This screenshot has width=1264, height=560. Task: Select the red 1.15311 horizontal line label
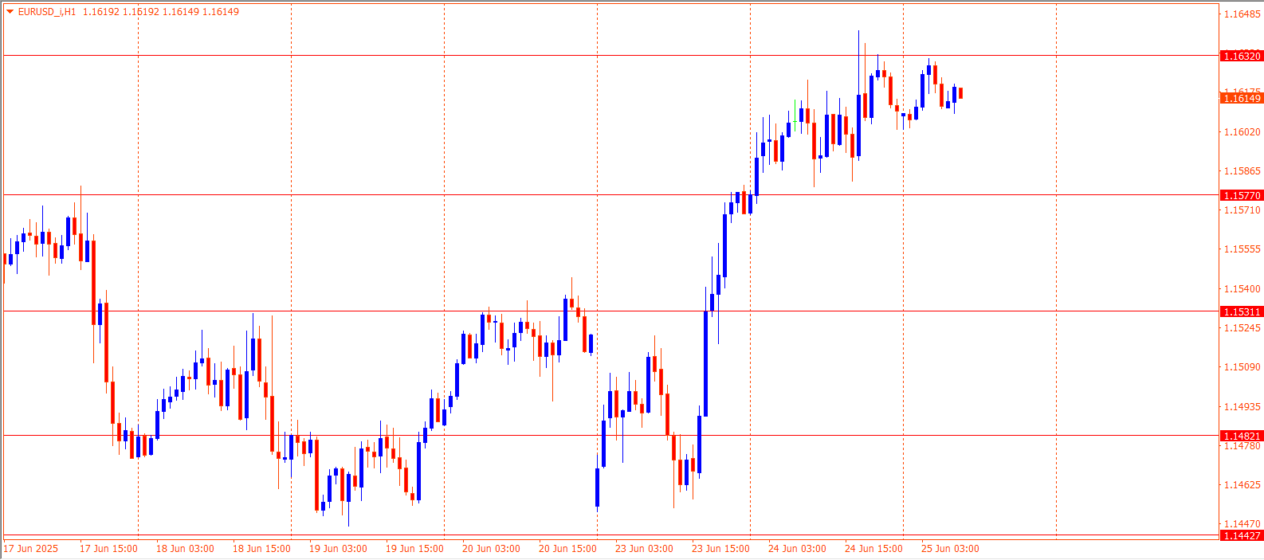[x=1242, y=311]
